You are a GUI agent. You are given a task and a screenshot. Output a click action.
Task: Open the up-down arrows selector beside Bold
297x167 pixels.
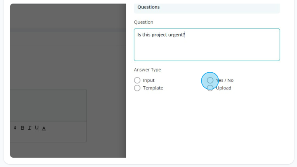point(15,128)
